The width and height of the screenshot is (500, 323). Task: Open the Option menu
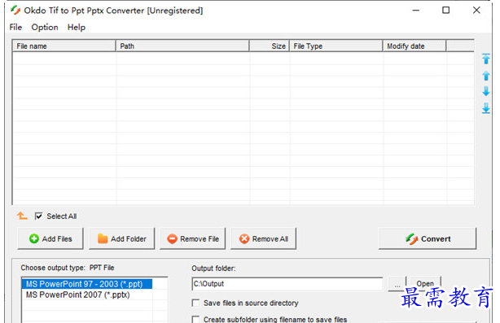(x=45, y=28)
